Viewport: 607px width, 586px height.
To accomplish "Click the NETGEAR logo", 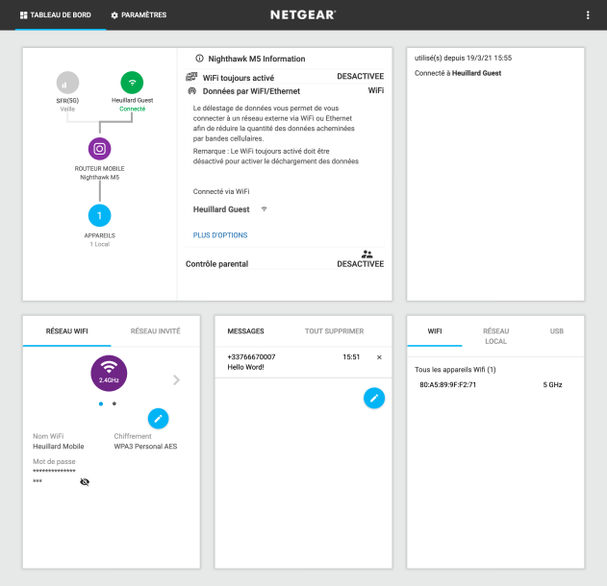I will click(x=303, y=15).
